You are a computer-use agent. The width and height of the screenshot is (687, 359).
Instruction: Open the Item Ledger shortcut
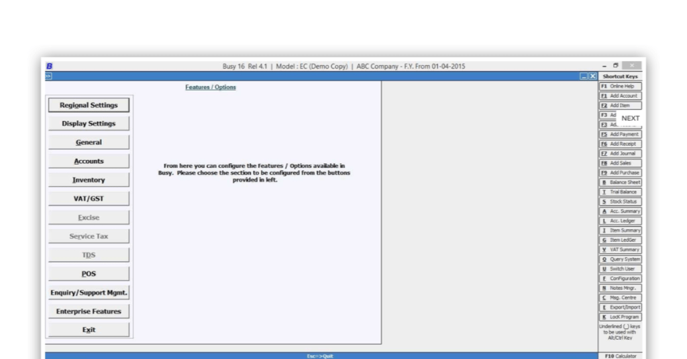click(x=621, y=240)
